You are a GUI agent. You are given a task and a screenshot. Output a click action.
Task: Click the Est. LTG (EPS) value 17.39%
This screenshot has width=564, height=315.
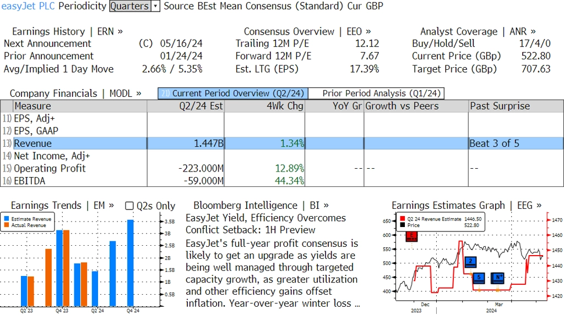pos(365,69)
